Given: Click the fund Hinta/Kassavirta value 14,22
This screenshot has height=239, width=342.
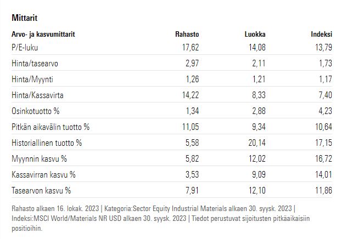Looking at the screenshot, I should [190, 95].
